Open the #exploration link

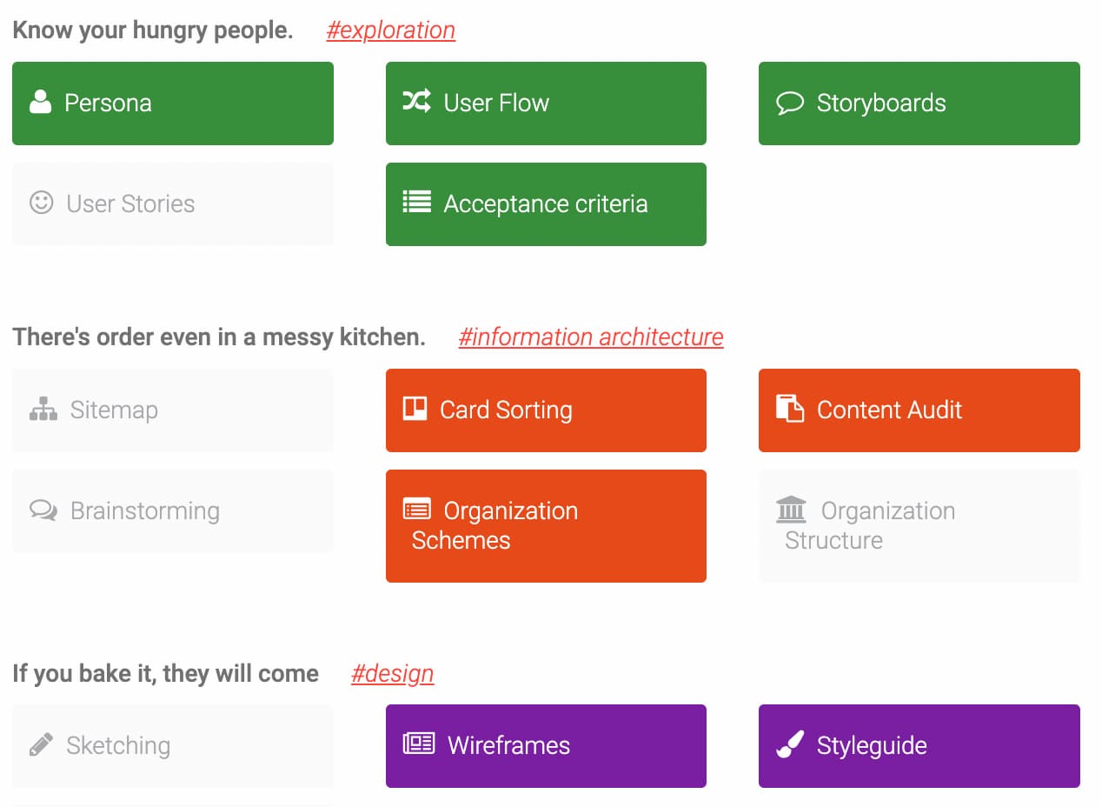click(390, 30)
